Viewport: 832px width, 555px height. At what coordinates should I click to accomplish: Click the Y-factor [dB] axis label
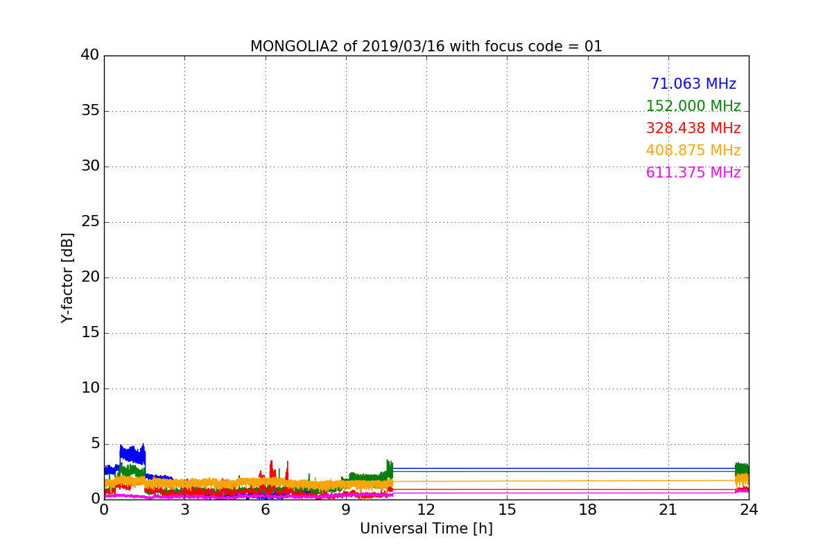tap(67, 277)
